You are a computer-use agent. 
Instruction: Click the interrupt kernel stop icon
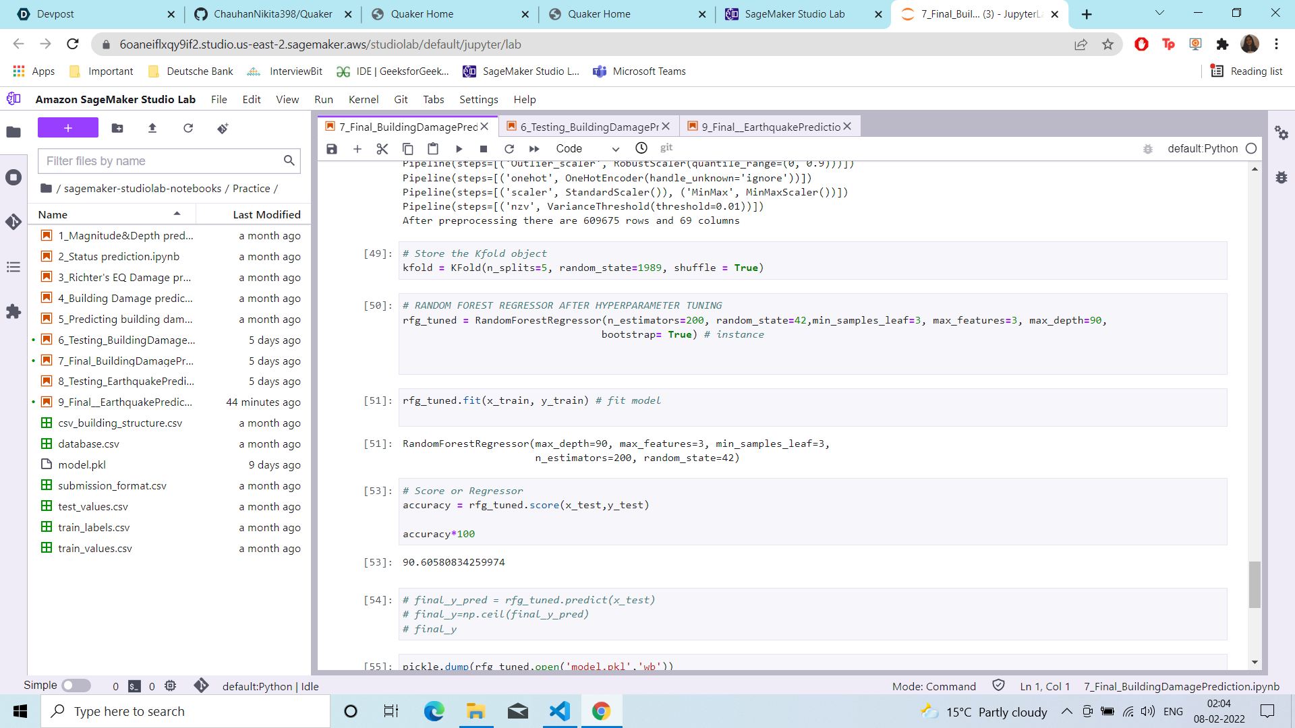484,149
